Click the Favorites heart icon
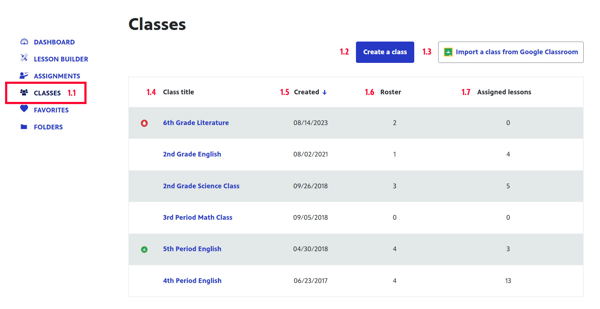 click(24, 109)
